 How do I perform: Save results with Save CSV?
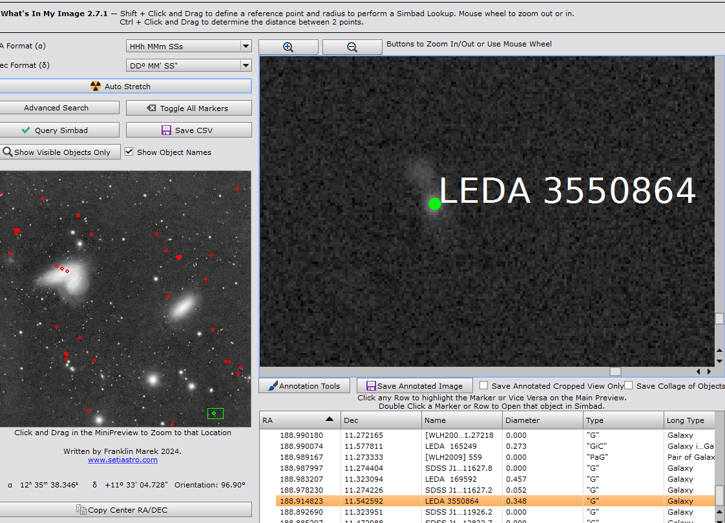coord(189,130)
